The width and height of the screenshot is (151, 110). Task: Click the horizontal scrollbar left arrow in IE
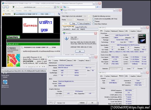(3, 68)
